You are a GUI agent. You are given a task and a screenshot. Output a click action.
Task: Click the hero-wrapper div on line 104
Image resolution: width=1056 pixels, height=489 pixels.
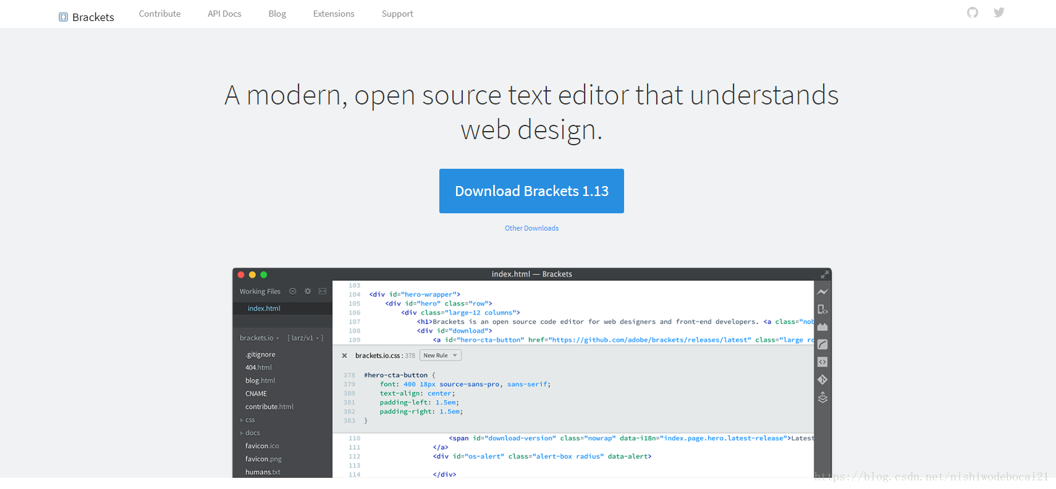(x=415, y=294)
